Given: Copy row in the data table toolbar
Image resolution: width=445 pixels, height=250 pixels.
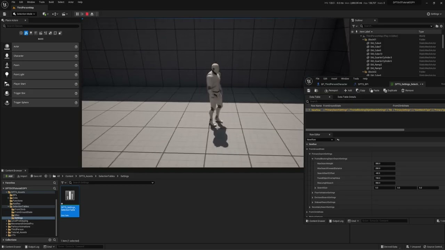Looking at the screenshot, I should 361,91.
